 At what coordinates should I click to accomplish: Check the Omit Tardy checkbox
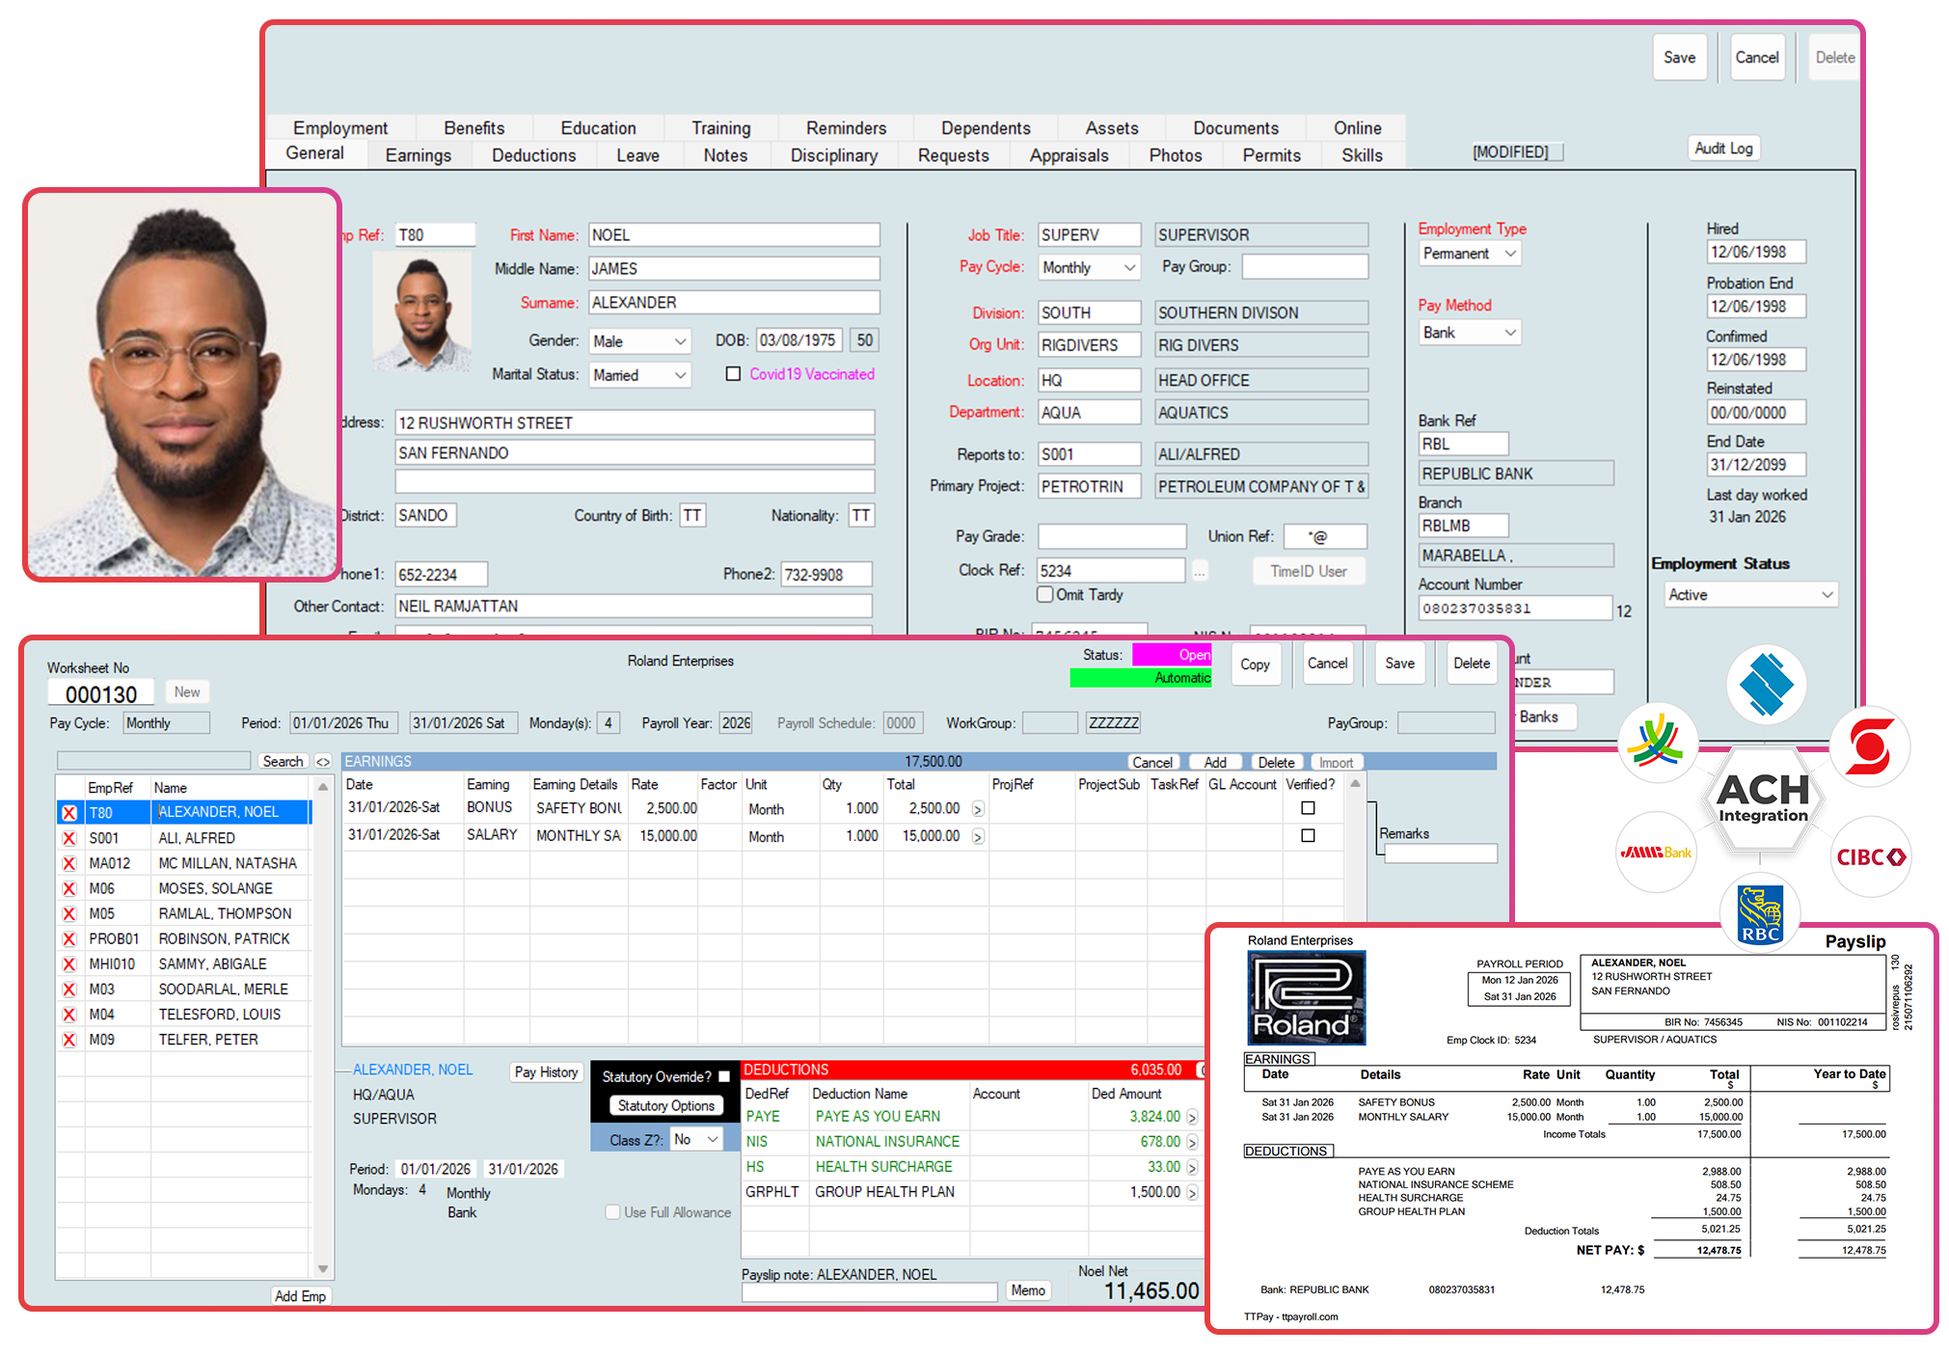(1045, 594)
